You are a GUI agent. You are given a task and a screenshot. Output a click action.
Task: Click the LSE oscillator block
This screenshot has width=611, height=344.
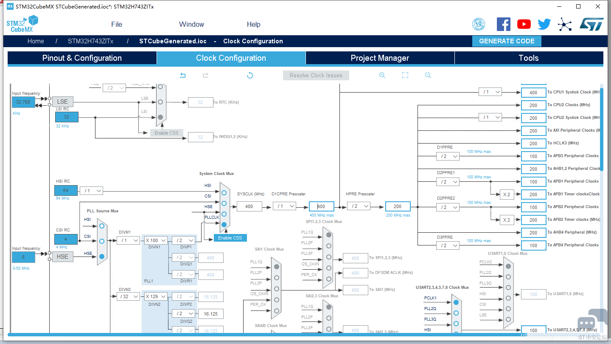(62, 102)
